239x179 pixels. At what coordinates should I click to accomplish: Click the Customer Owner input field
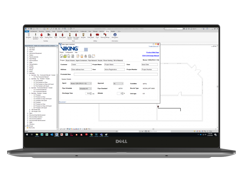click(x=81, y=64)
